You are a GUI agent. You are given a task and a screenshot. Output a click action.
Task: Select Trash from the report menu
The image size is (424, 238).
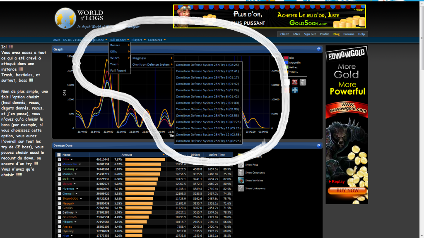120,64
